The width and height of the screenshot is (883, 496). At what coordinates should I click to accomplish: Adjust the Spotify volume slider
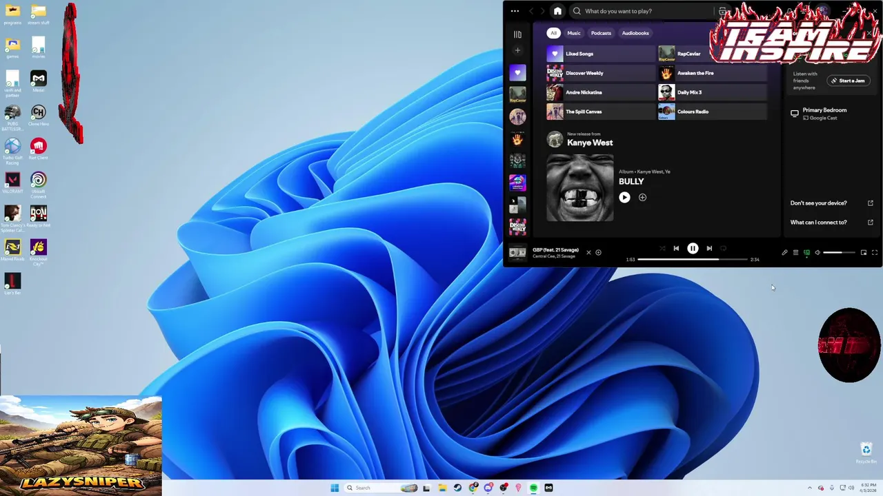click(838, 253)
